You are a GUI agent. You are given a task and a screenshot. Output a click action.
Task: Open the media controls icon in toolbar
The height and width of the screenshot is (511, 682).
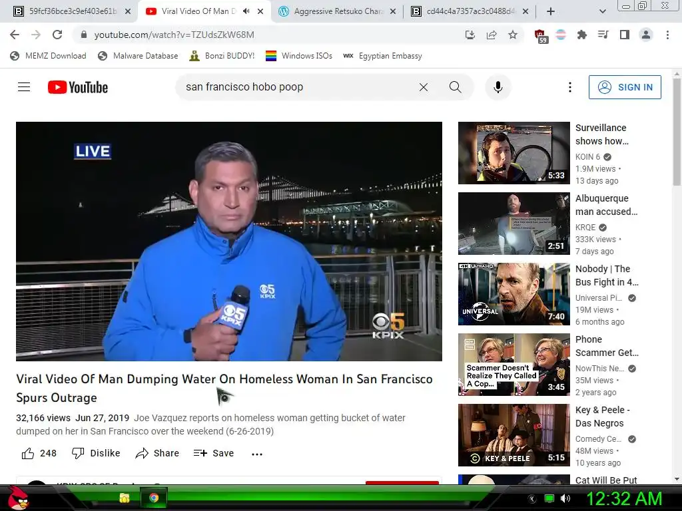(x=603, y=35)
